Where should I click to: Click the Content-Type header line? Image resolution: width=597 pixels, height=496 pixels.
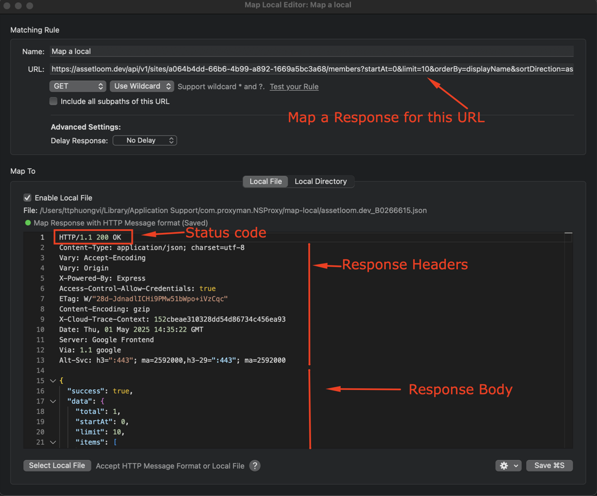[x=152, y=247]
